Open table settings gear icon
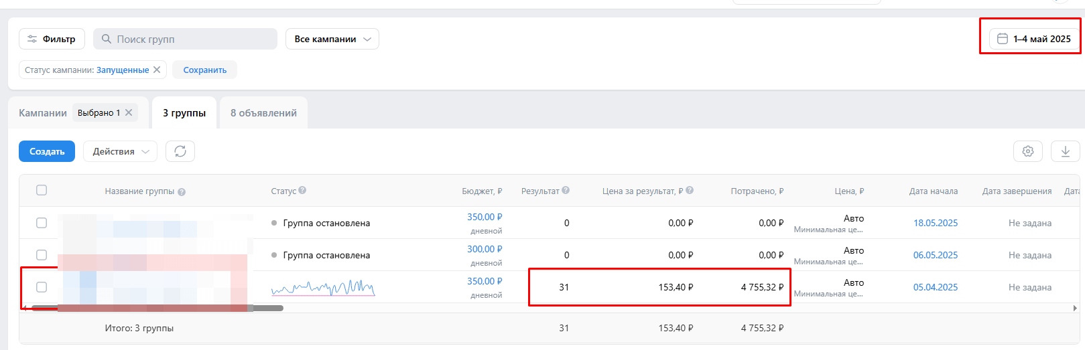 tap(1027, 151)
